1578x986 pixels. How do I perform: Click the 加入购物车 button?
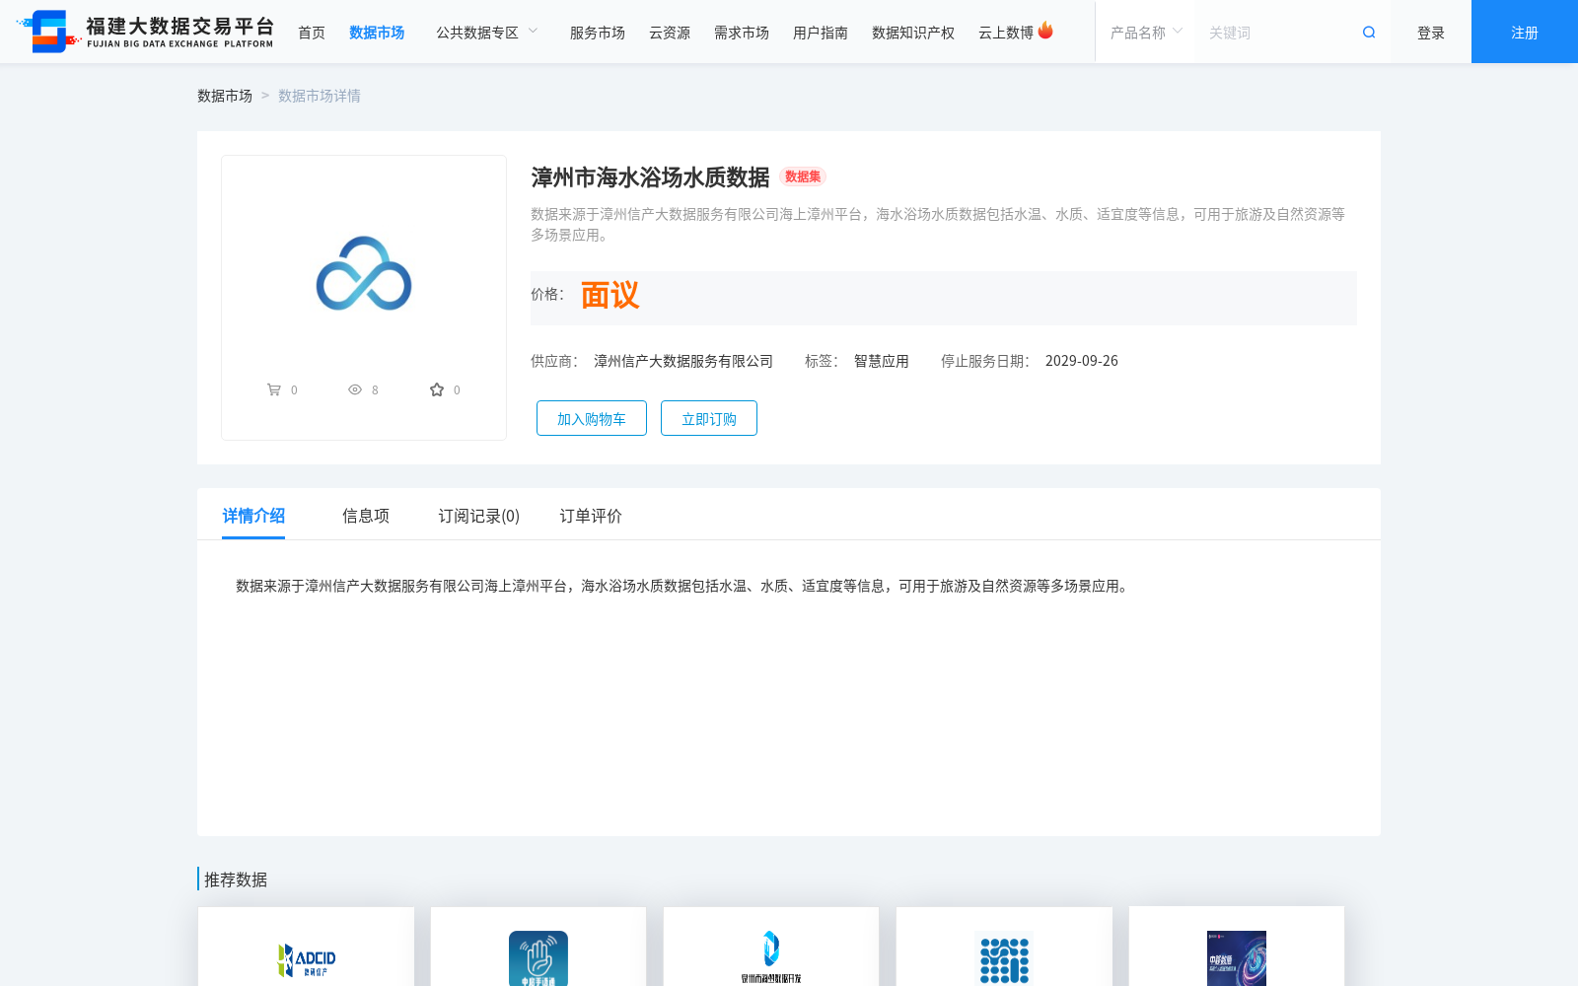tap(592, 418)
